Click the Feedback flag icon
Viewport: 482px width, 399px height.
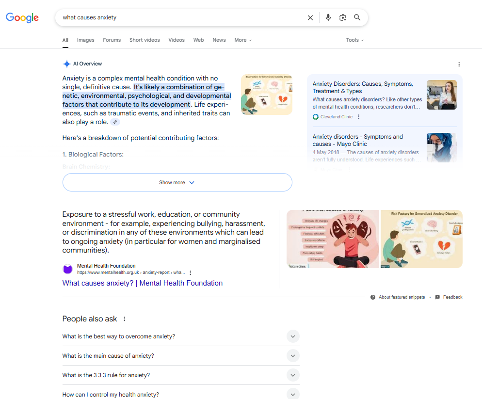click(x=437, y=297)
